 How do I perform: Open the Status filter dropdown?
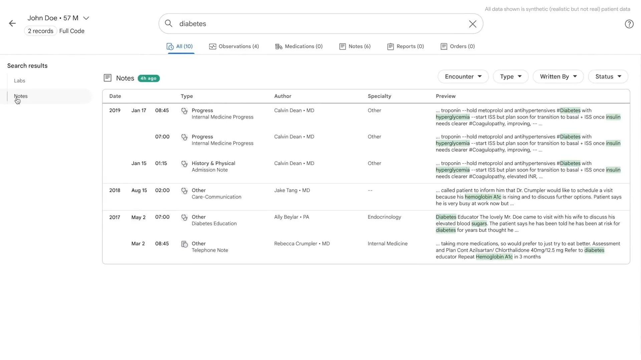point(608,77)
